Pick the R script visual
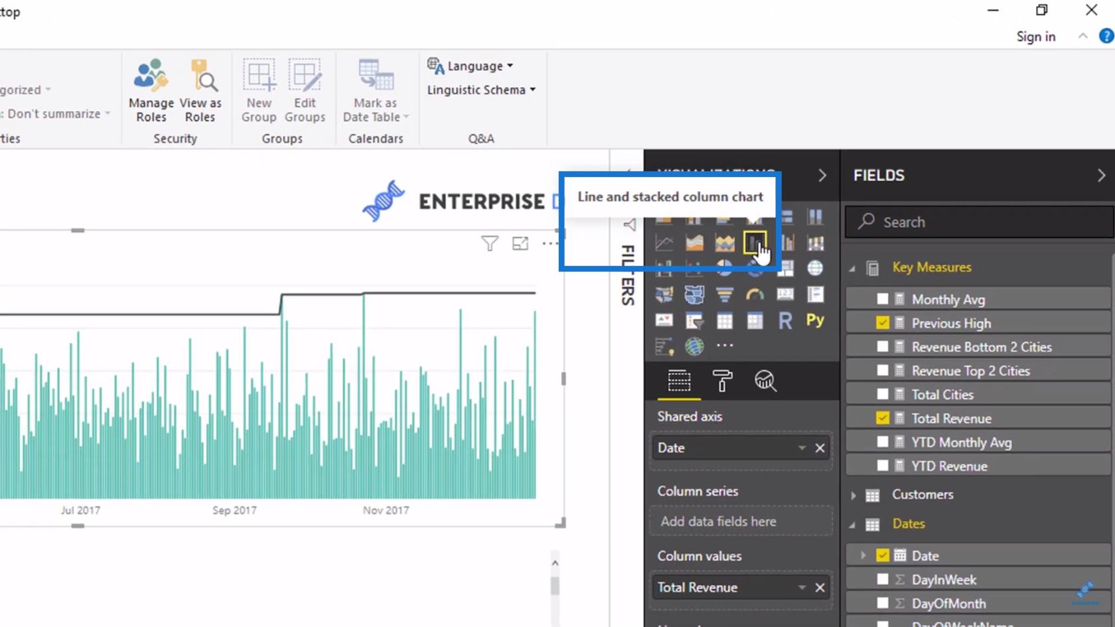Viewport: 1115px width, 627px height. tap(786, 321)
